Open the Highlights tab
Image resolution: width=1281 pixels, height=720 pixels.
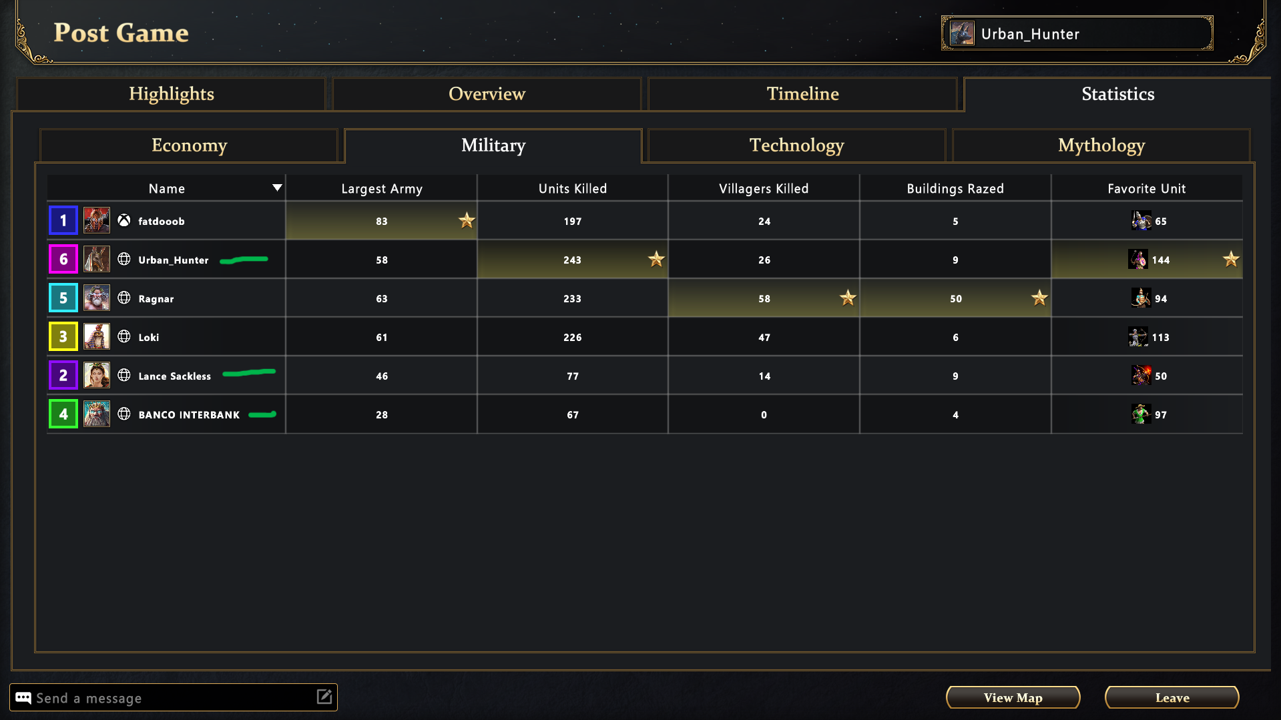coord(171,94)
